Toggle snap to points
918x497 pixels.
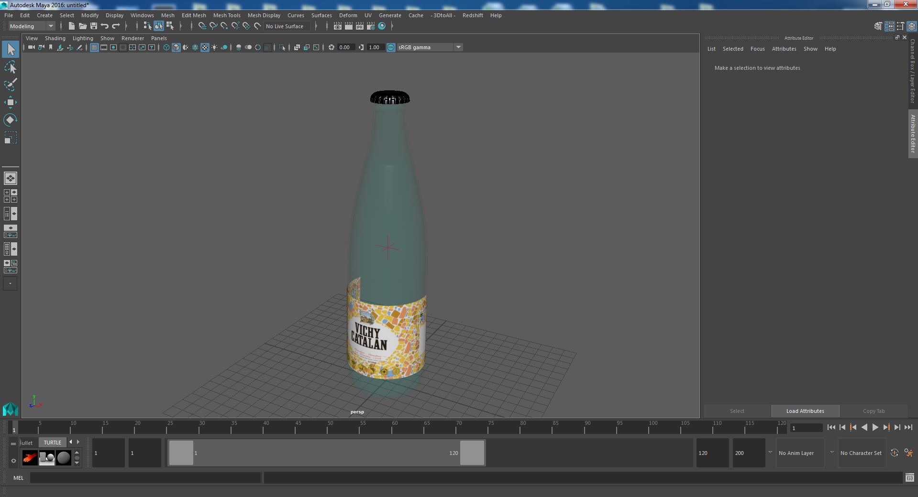[x=224, y=26]
